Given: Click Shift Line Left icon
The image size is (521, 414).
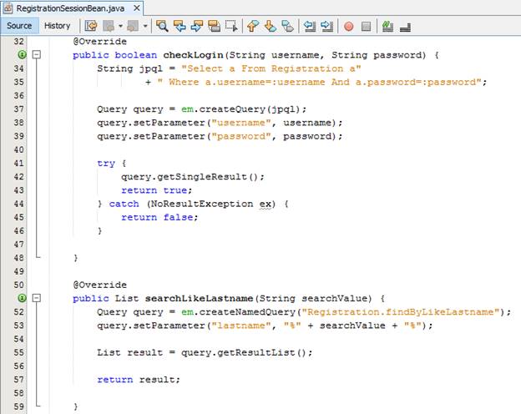Looking at the screenshot, I should click(x=310, y=26).
